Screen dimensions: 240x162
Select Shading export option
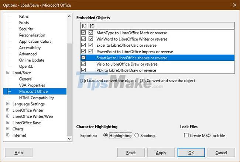(x=137, y=135)
